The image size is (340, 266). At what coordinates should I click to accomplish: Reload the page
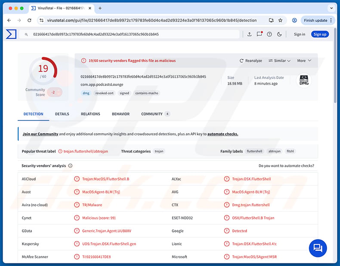coord(29,20)
